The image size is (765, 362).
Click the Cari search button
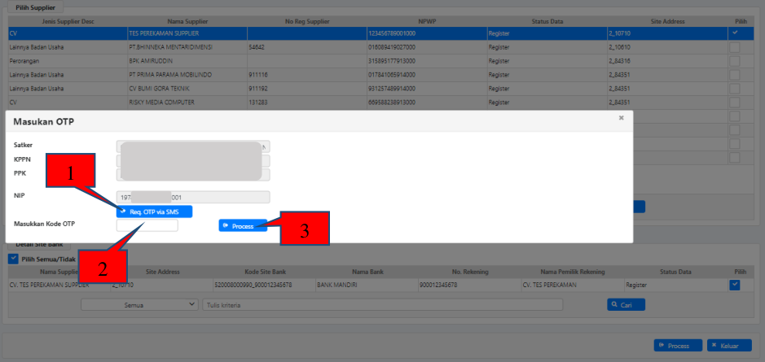626,304
